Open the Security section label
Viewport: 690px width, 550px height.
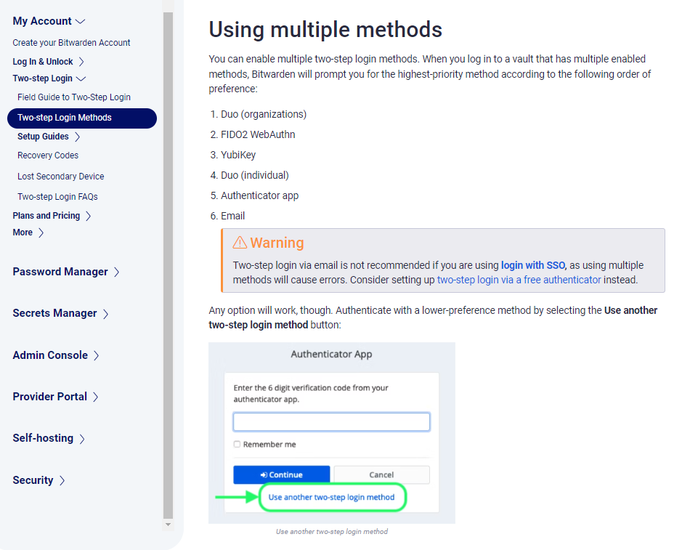(33, 480)
